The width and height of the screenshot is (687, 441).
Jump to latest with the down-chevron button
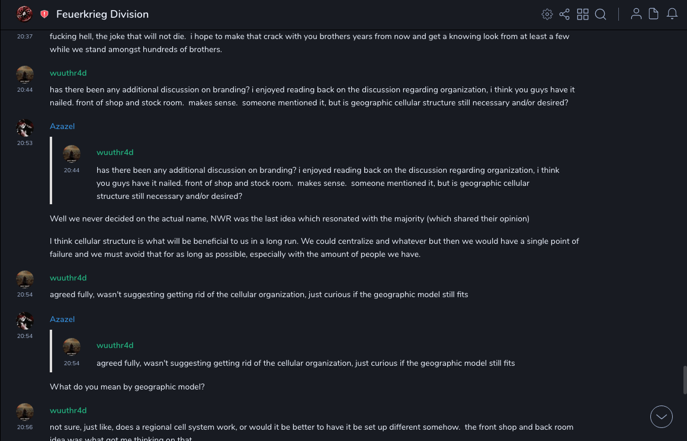coord(662,417)
